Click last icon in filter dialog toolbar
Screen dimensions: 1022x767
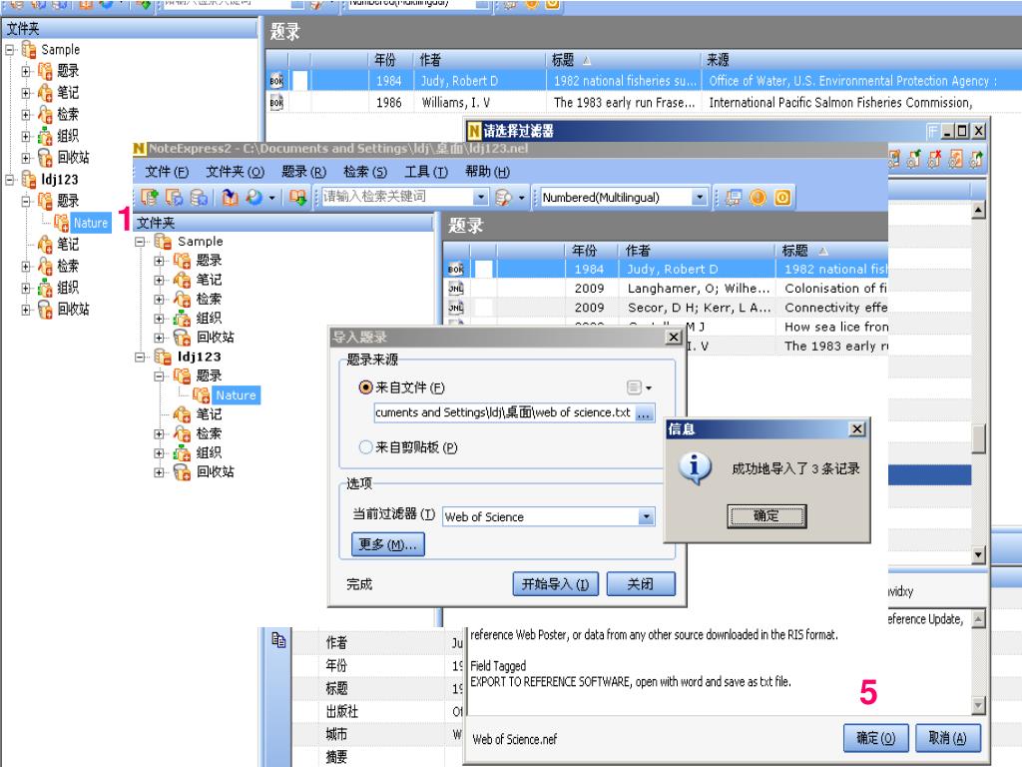976,159
